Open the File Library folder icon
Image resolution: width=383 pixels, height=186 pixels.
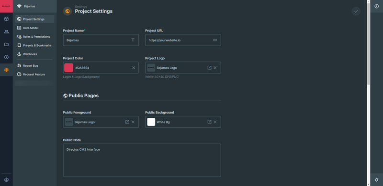click(6, 44)
